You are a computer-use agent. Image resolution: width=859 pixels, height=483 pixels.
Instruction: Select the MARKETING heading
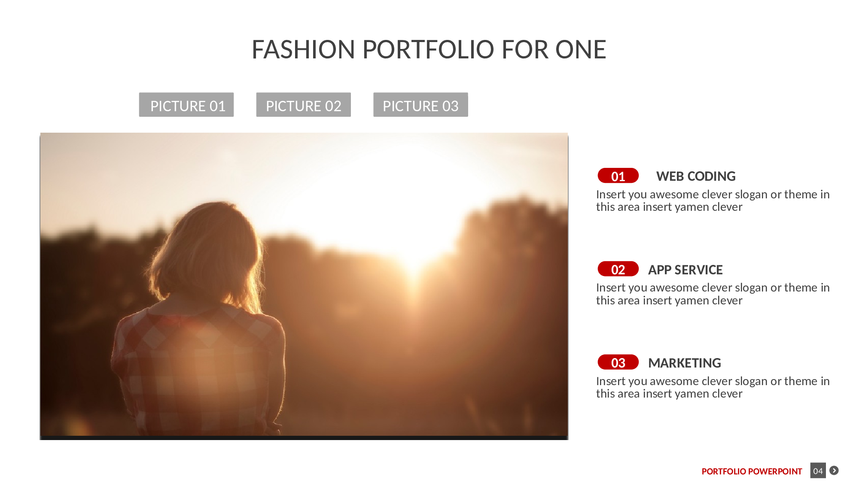click(x=685, y=363)
